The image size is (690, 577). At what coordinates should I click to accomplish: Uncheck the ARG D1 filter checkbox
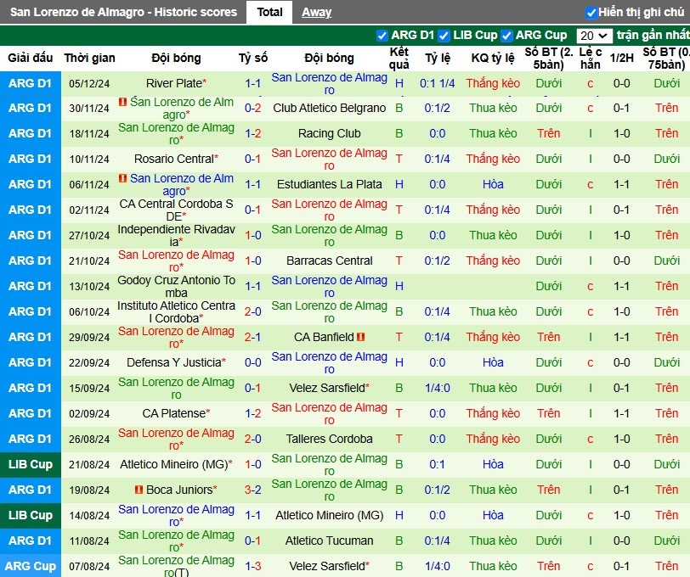[x=382, y=35]
